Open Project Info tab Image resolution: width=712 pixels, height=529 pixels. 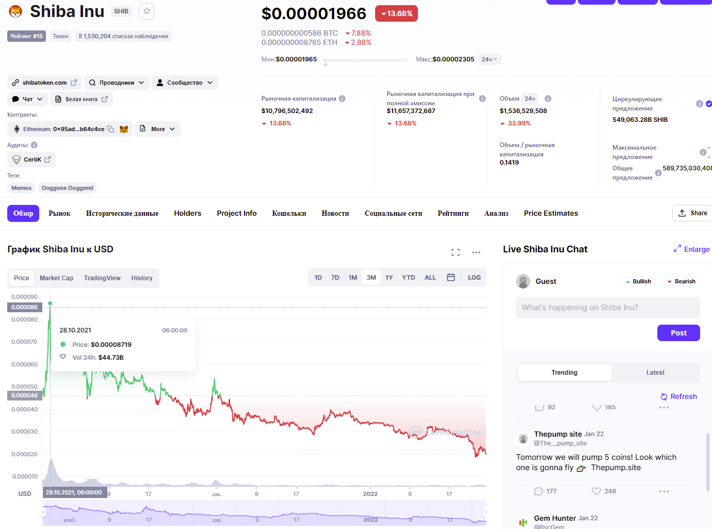pos(237,213)
